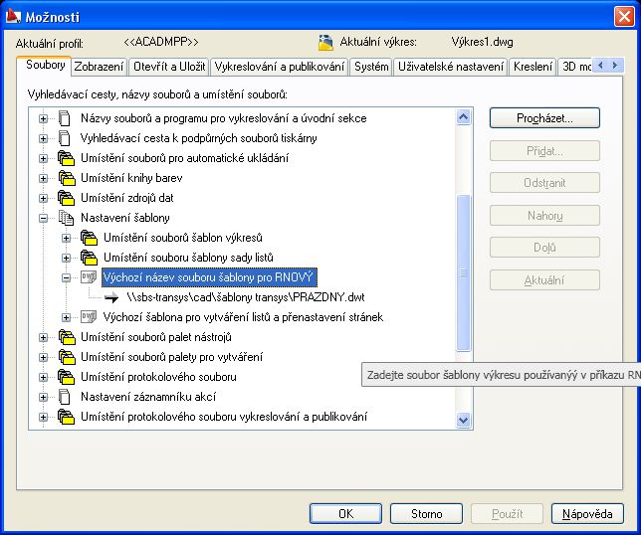Click the folder icon beside Umístění protokolového souboru
This screenshot has width=641, height=535.
(66, 377)
